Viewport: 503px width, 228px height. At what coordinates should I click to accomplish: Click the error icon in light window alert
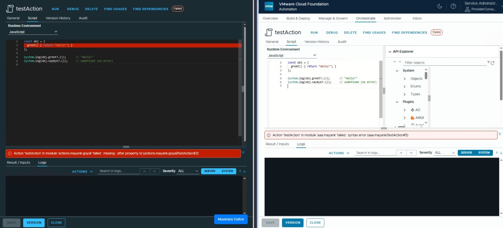[x=269, y=135]
